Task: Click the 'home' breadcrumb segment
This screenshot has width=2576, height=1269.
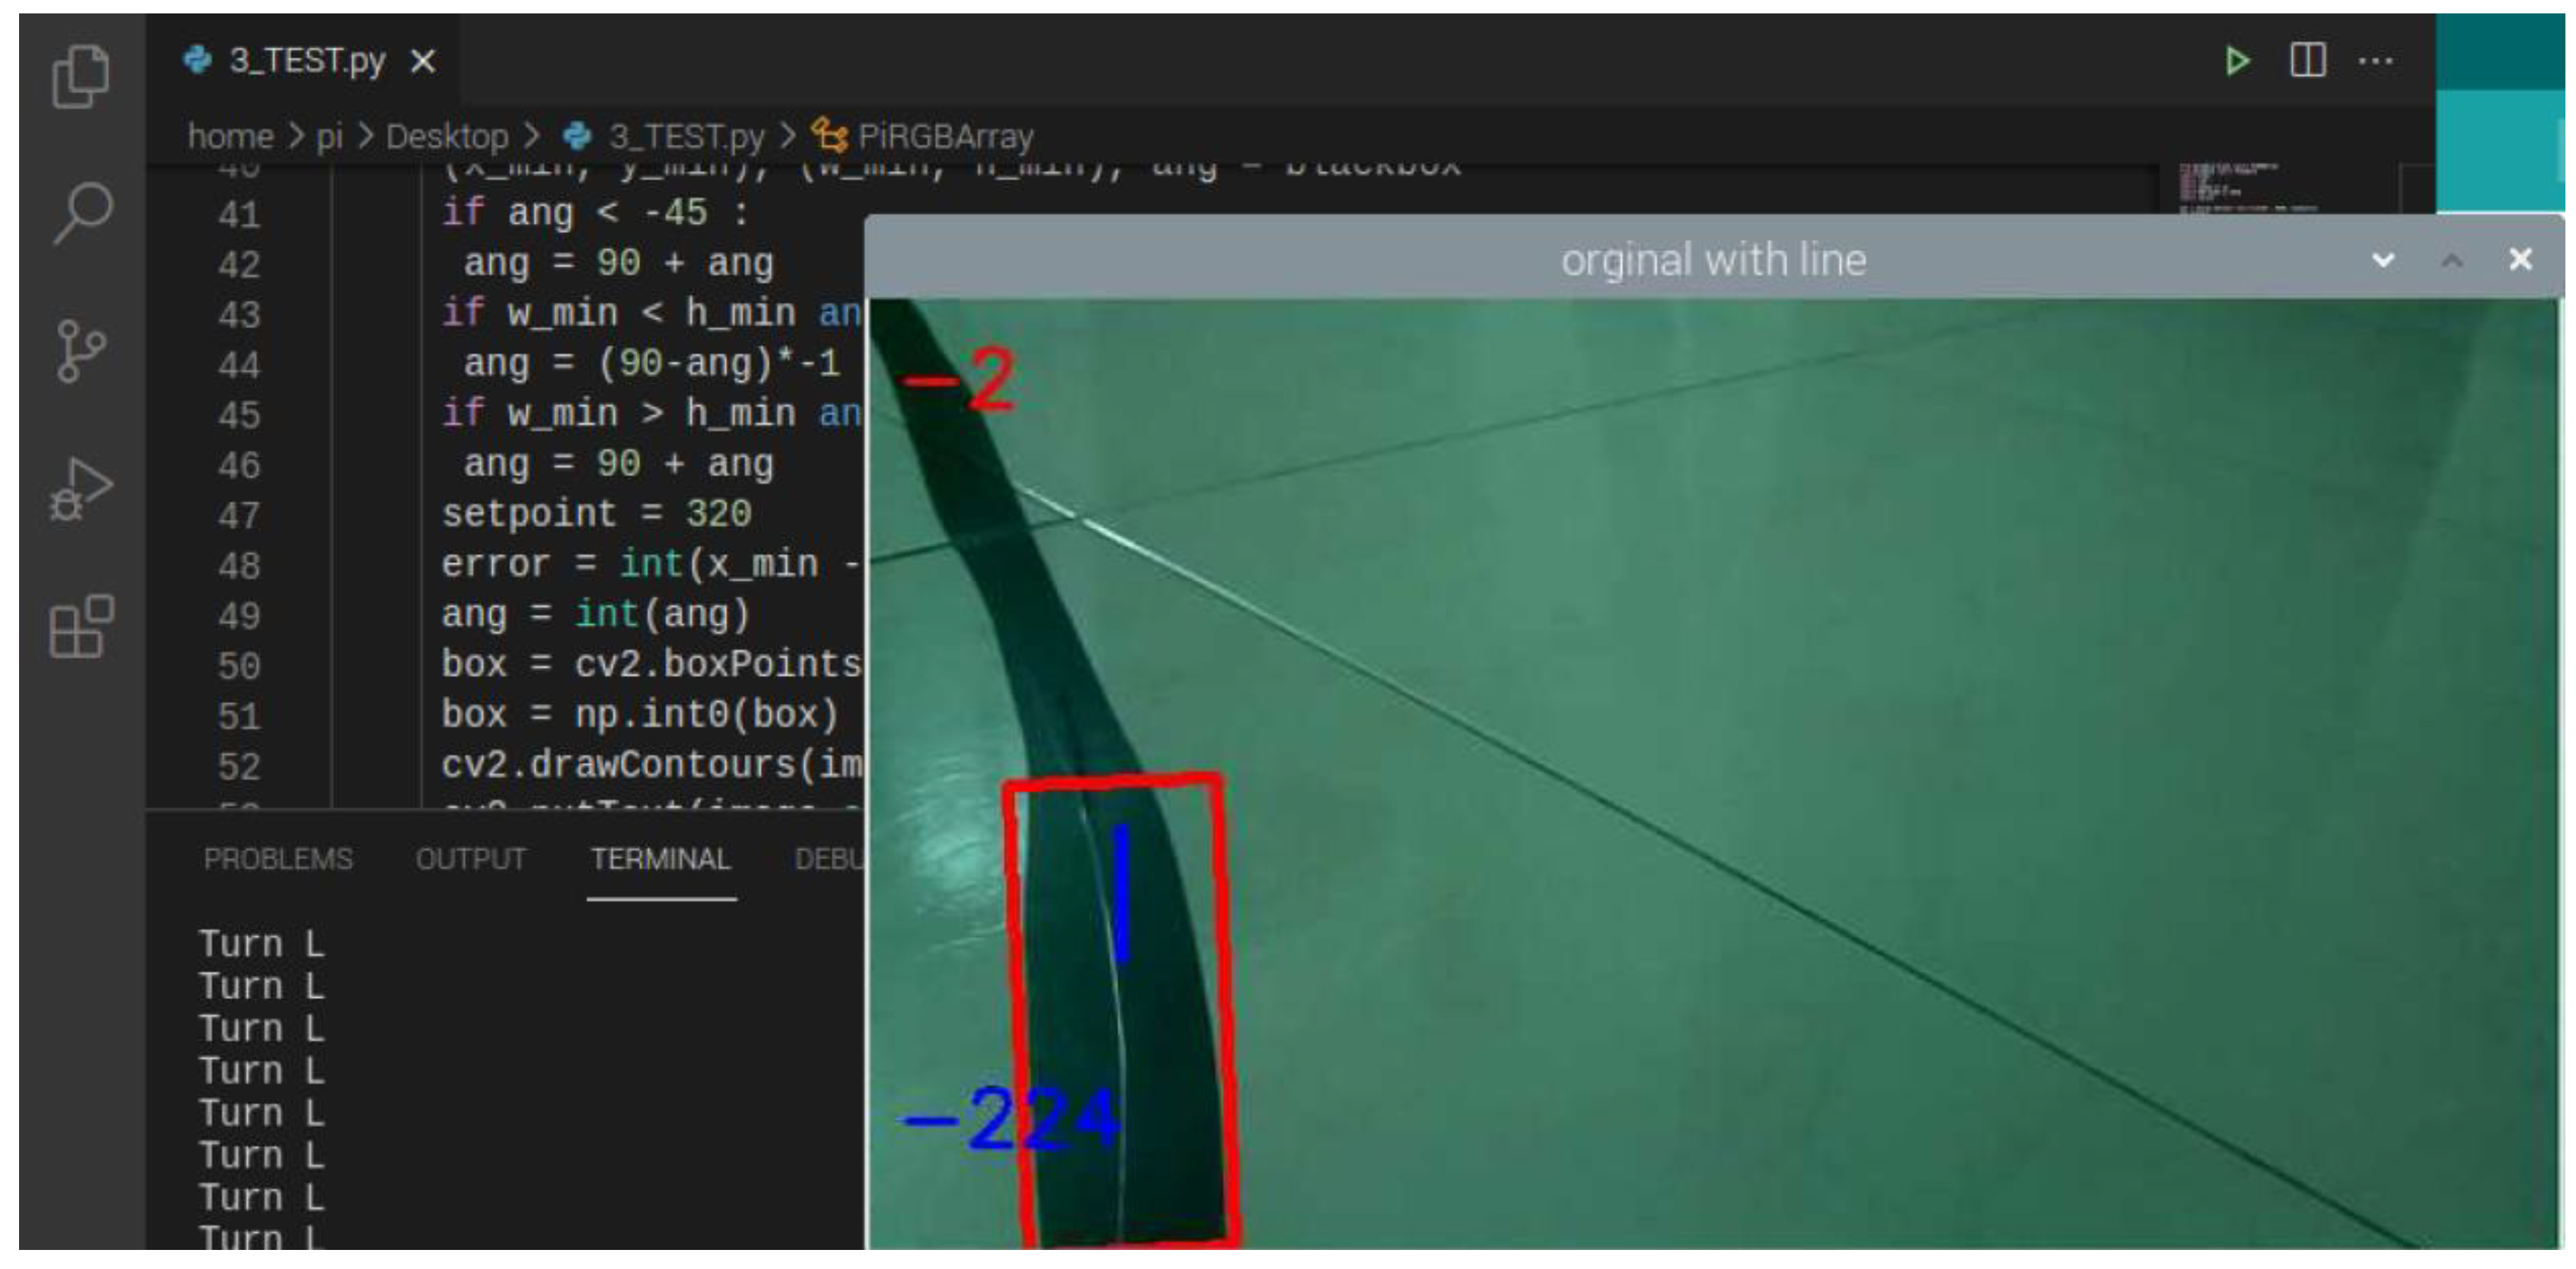Action: 230,136
